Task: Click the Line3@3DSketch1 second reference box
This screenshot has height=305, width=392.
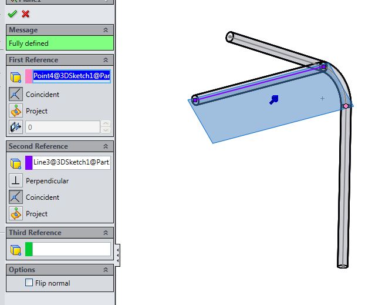Action: (x=72, y=162)
